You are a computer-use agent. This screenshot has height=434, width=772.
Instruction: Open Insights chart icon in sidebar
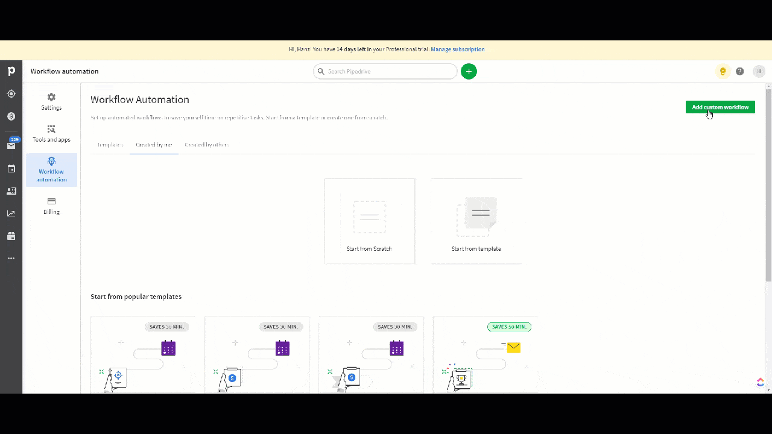(11, 213)
